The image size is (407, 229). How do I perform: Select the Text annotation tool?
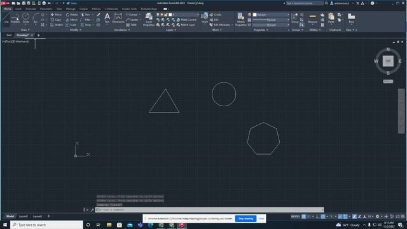pyautogui.click(x=107, y=18)
